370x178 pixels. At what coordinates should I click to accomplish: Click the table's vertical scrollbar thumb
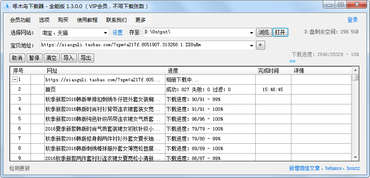(355, 77)
